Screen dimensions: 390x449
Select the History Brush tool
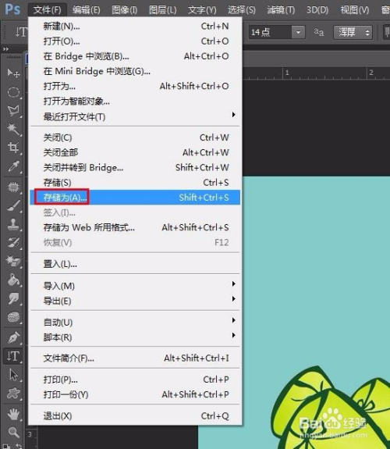click(13, 243)
